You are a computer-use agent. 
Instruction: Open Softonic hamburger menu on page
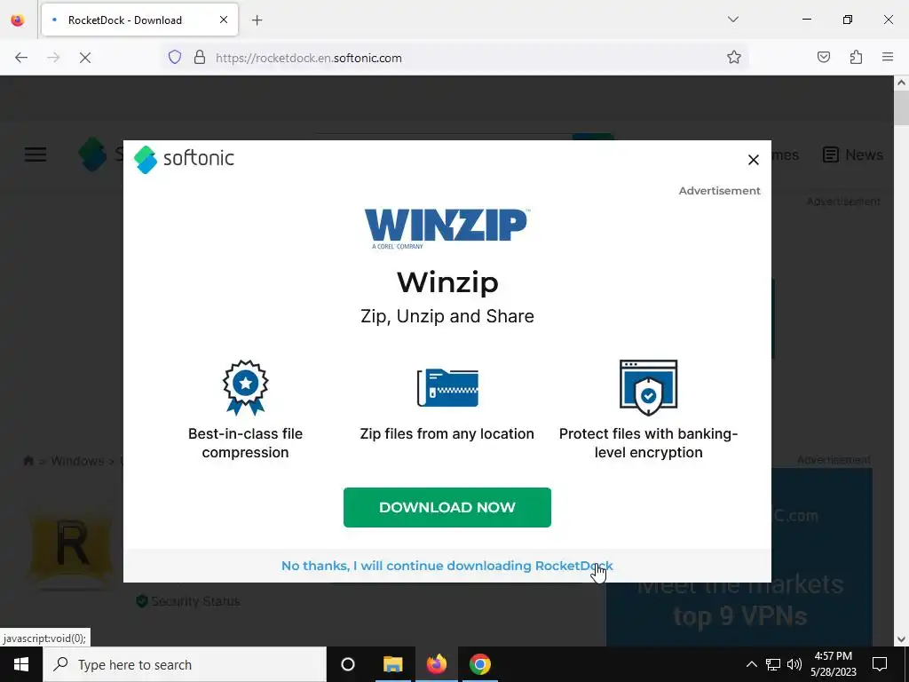pyautogui.click(x=36, y=155)
